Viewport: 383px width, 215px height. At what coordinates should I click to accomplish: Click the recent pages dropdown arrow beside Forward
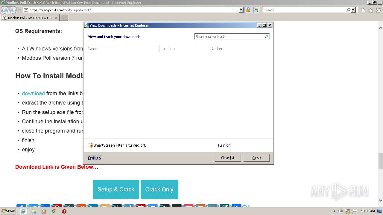(20, 10)
